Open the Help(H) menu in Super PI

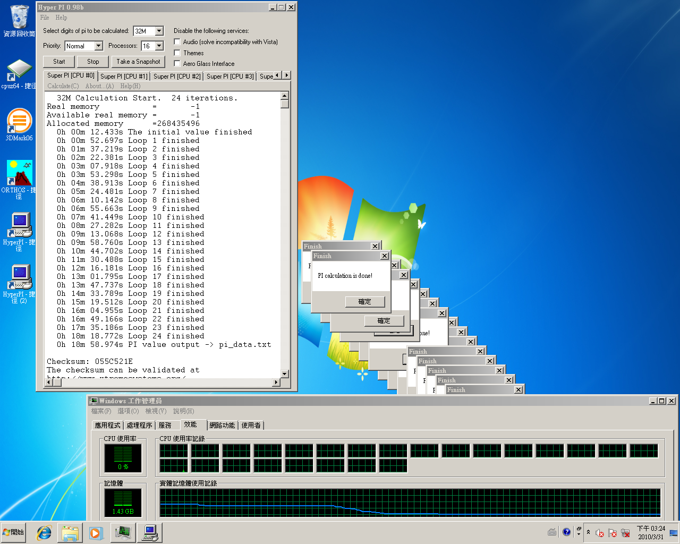click(130, 86)
